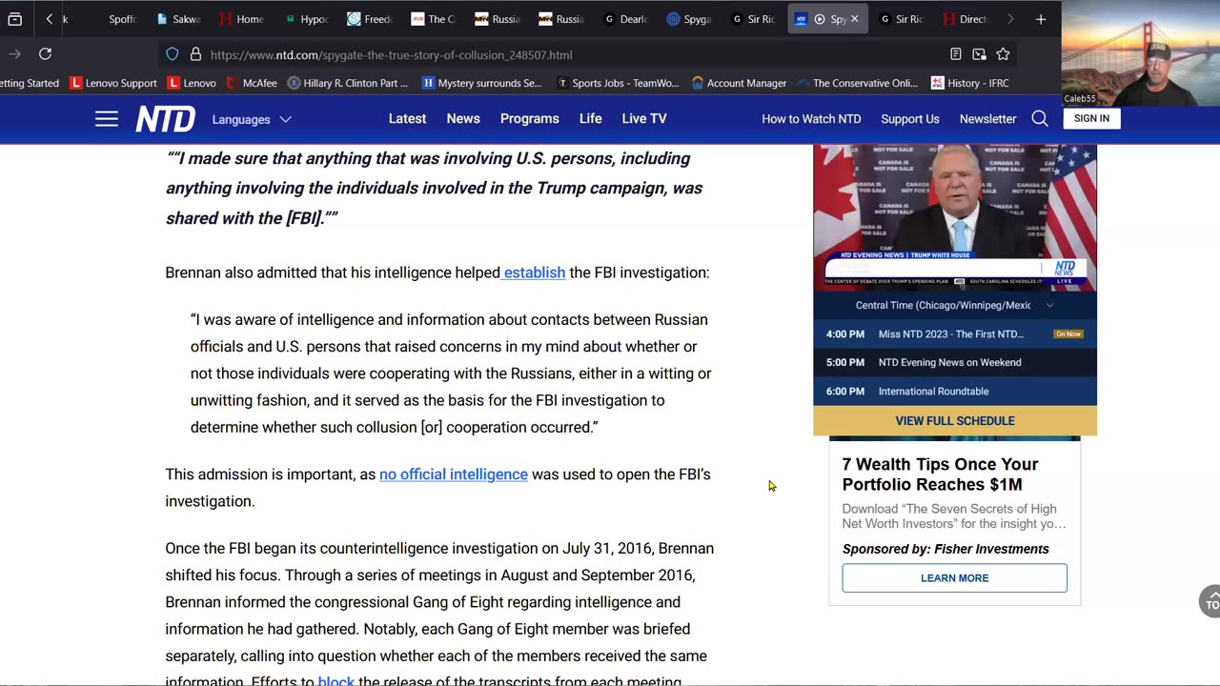Click Sponsored by: Fisher Investments text

945,549
